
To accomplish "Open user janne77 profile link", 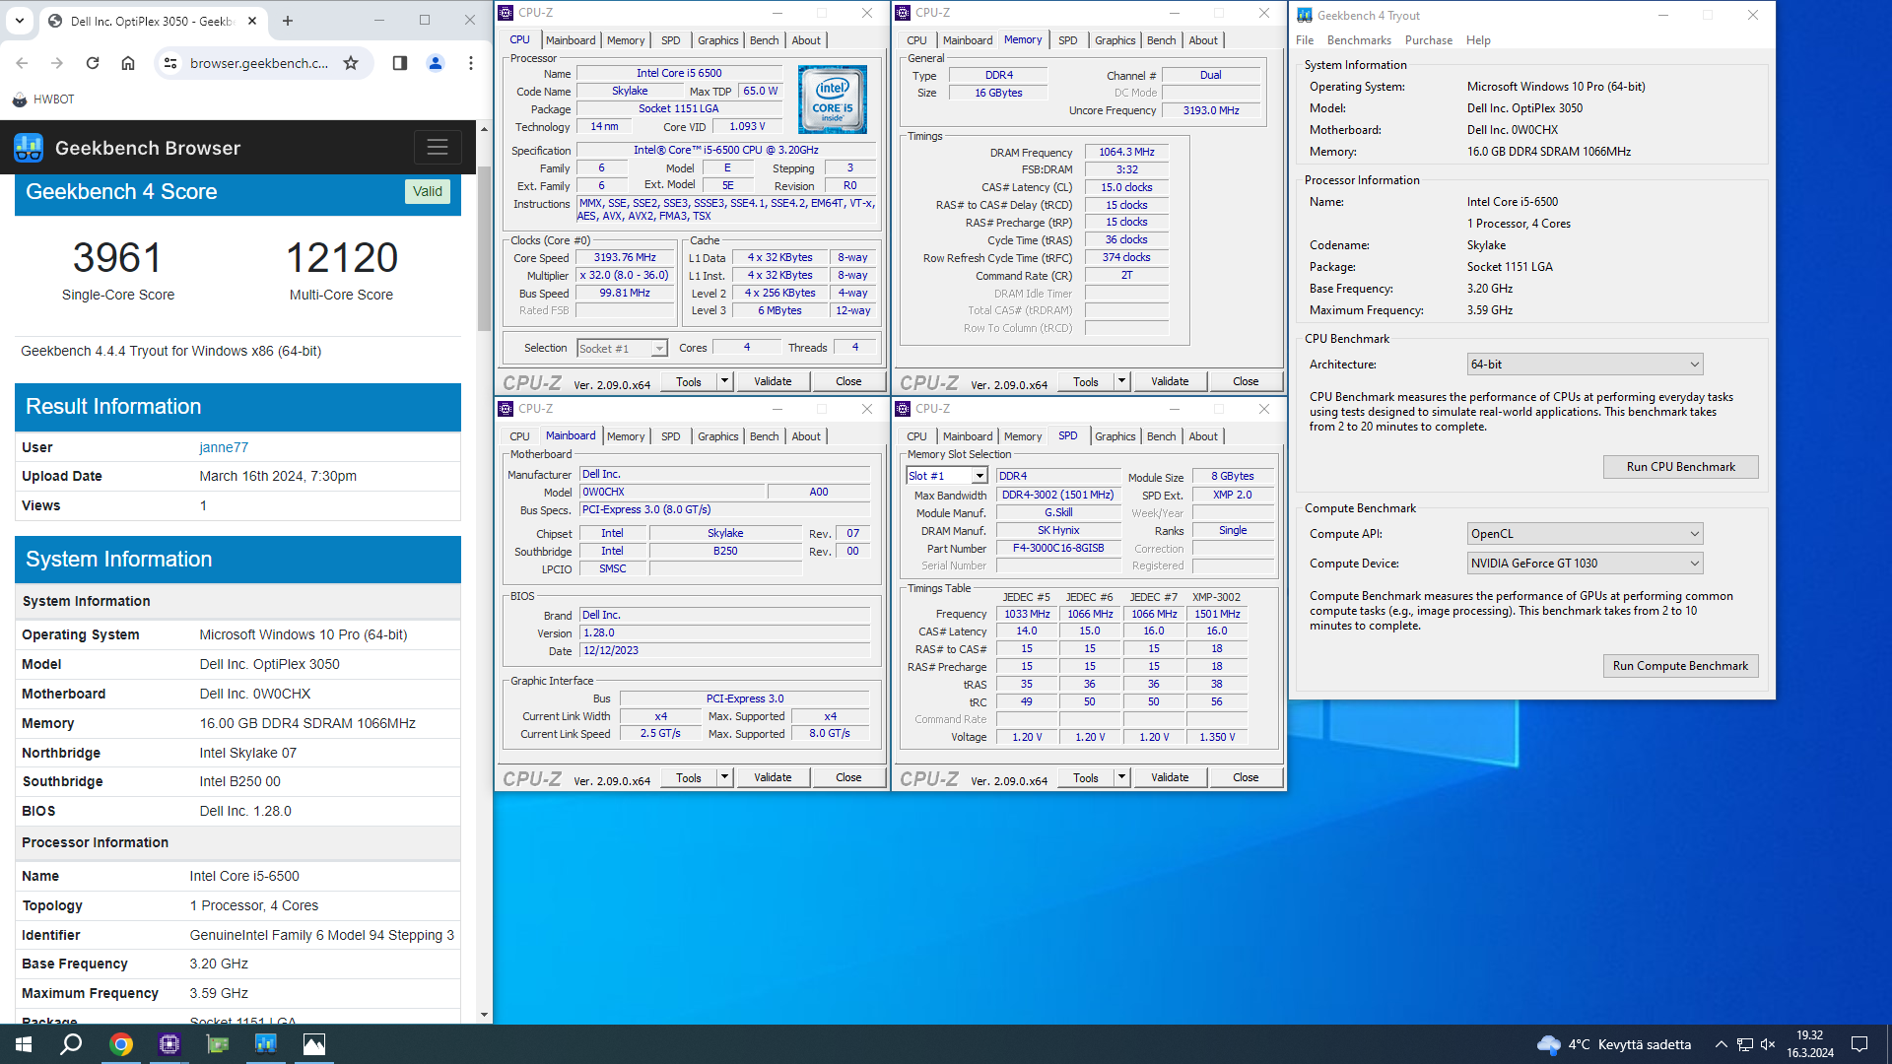I will 224,447.
